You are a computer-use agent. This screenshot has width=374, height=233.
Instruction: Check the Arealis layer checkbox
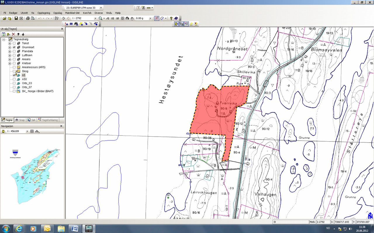pos(14,59)
